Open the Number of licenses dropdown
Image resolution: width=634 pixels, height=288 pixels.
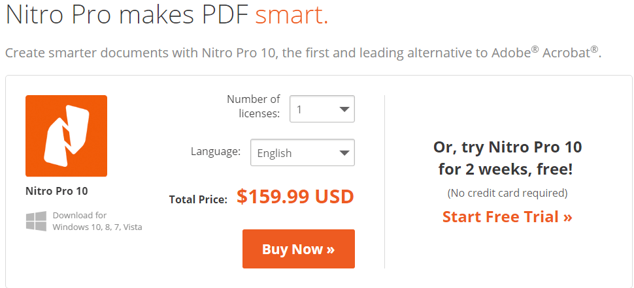pos(322,109)
